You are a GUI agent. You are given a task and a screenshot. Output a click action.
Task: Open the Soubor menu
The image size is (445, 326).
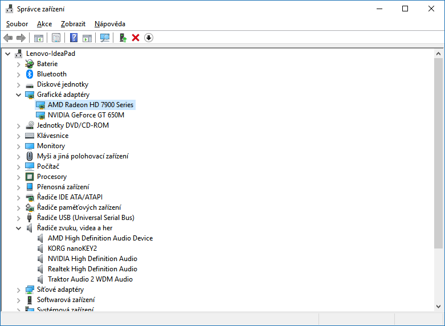[17, 24]
